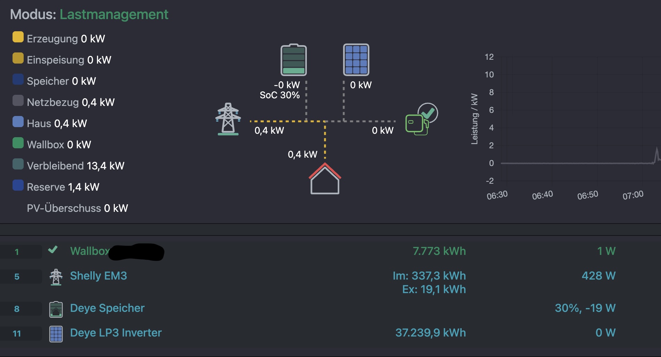The width and height of the screenshot is (661, 357).
Task: Select device number 5 badge
Action: pos(17,277)
